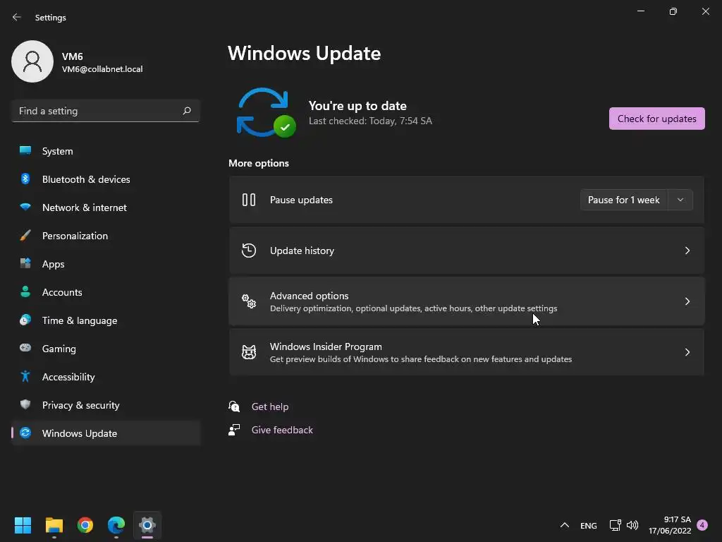Click the Gaming controller icon

[25, 348]
